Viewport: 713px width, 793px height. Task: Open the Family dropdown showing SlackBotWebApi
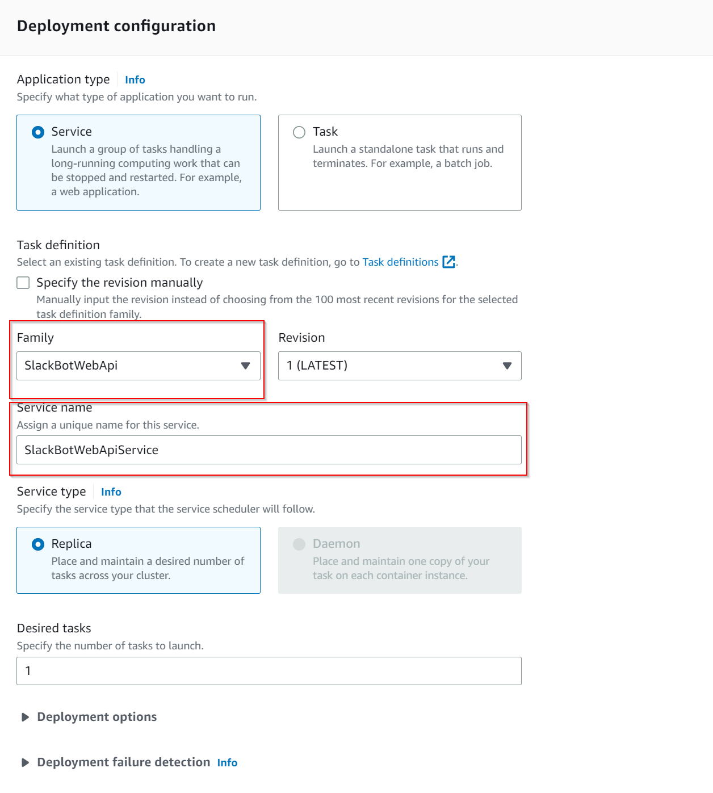[138, 366]
